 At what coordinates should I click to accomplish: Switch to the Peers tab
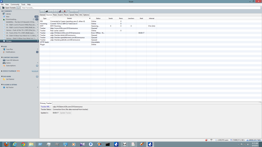coord(55,15)
